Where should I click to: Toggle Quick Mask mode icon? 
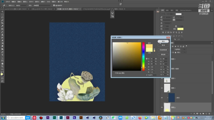tap(2, 78)
